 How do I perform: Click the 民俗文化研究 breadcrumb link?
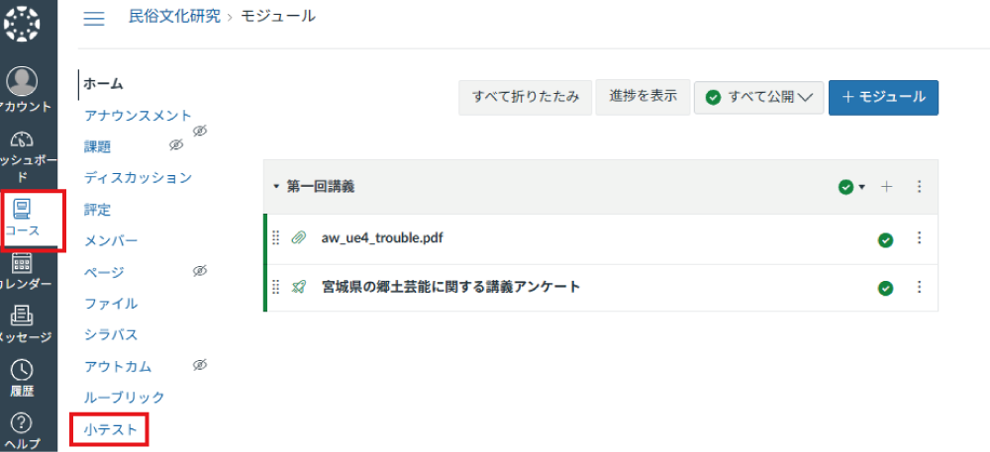[x=174, y=17]
